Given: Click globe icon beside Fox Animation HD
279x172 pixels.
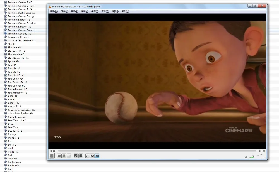Looking at the screenshot, I should point(6,89).
